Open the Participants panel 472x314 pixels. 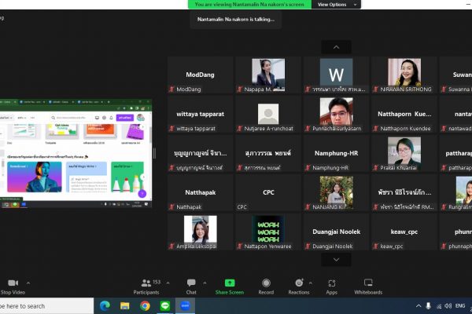pos(146,287)
